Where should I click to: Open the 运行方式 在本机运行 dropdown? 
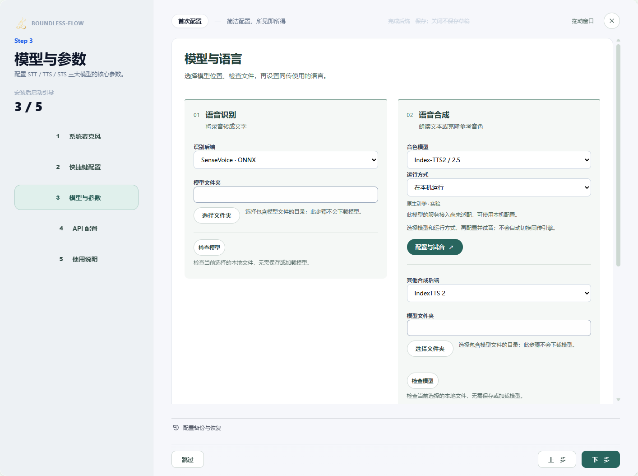point(499,187)
